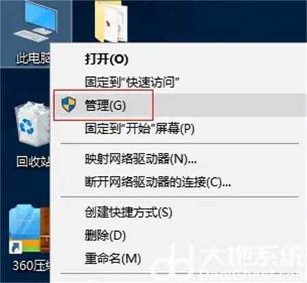The width and height of the screenshot is (307, 283).
Task: Click the WinRAR books icon on desktop
Action: click(45, 230)
